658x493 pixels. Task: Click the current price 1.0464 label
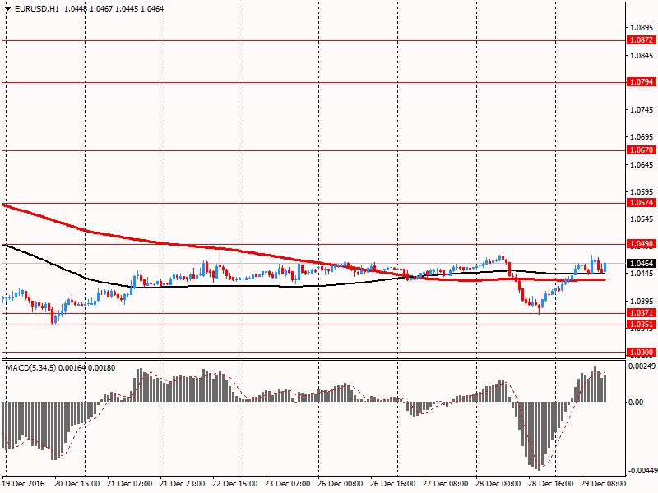[642, 263]
